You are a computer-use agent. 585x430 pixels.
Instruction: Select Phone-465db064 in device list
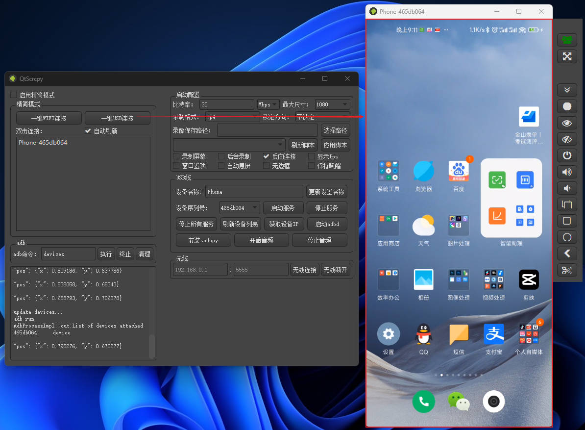[x=43, y=143]
